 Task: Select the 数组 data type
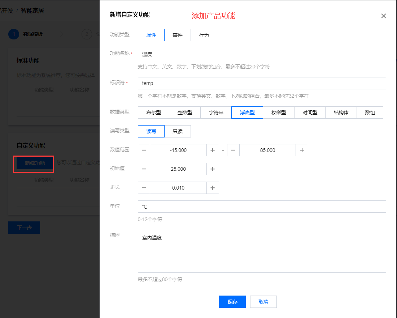[x=370, y=113]
